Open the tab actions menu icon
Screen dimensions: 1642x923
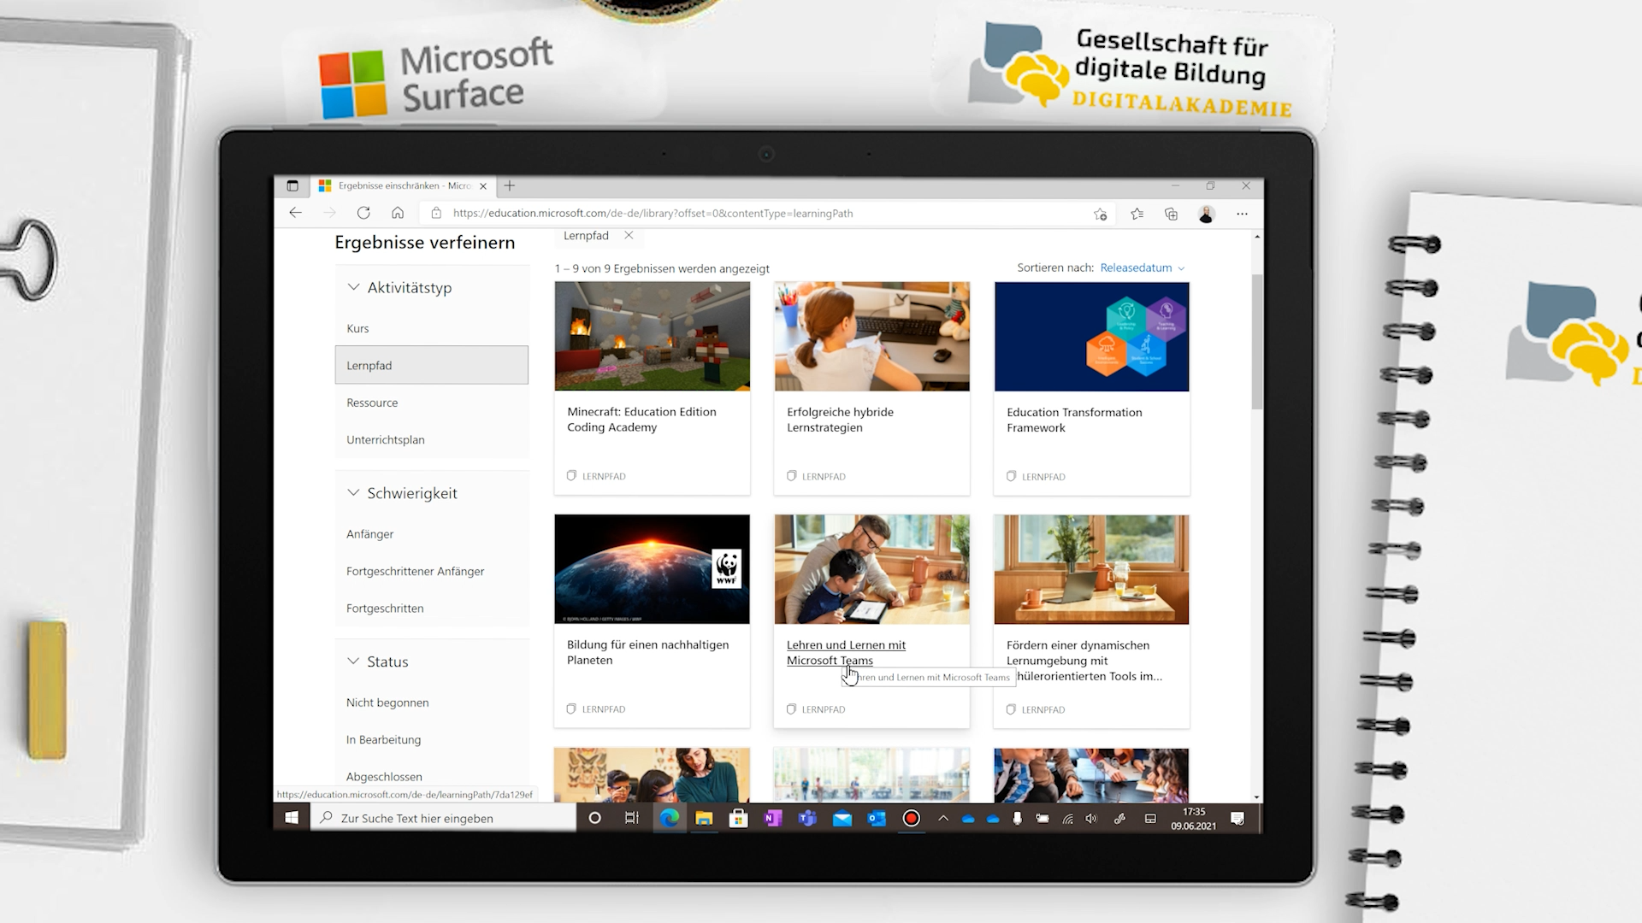(292, 185)
